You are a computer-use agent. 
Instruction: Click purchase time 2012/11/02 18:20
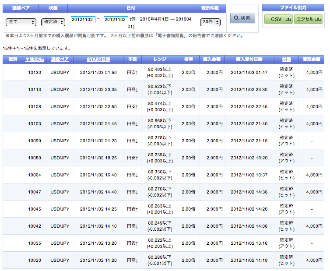(249, 158)
